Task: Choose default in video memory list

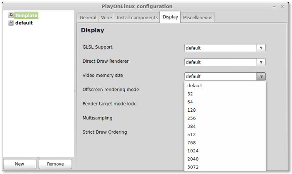Action: pos(225,86)
